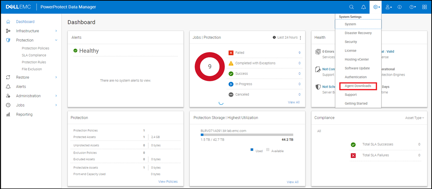Open File Exclusion in sidebar

[x=32, y=69]
